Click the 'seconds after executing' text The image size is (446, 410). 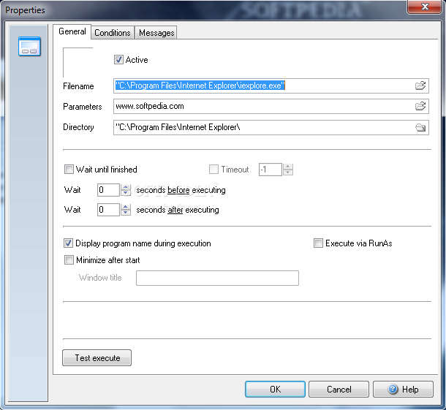point(178,210)
